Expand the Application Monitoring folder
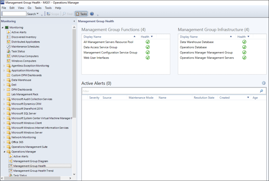269x181 pixels. click(x=4, y=70)
